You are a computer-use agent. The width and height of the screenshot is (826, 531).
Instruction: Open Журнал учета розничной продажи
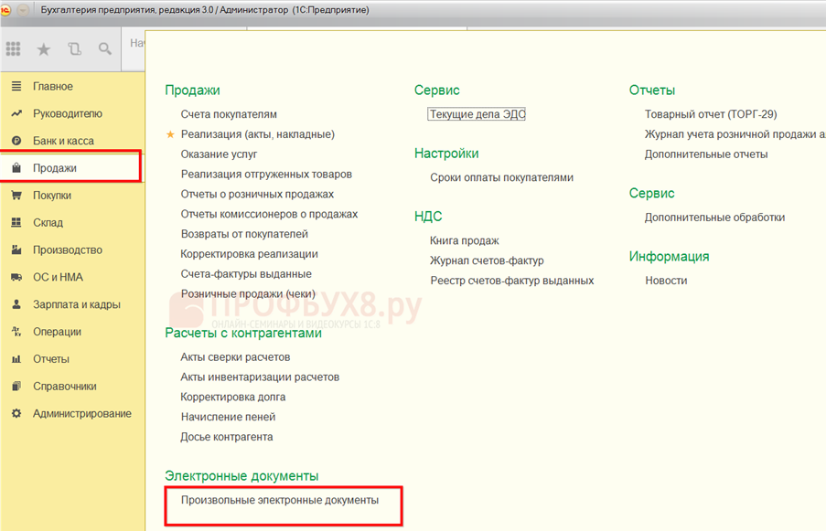coord(735,134)
